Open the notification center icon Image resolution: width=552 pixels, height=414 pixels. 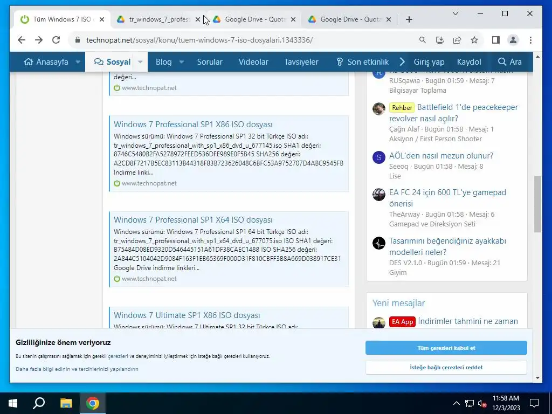[x=534, y=403]
